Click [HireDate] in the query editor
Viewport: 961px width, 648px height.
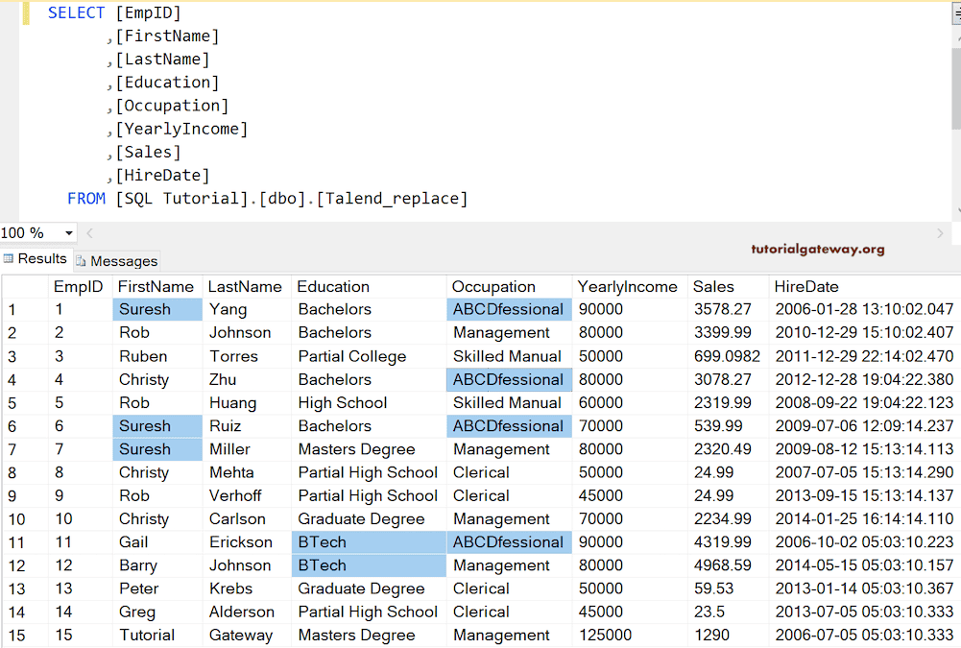tap(163, 176)
